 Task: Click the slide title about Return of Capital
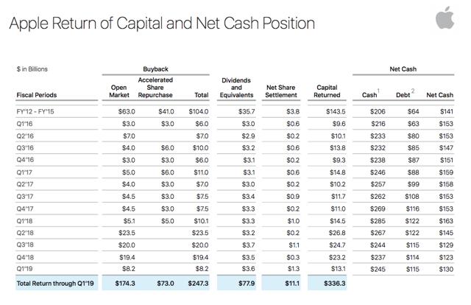[x=162, y=23]
